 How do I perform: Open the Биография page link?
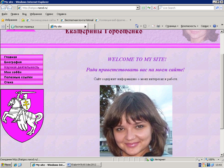22,62
